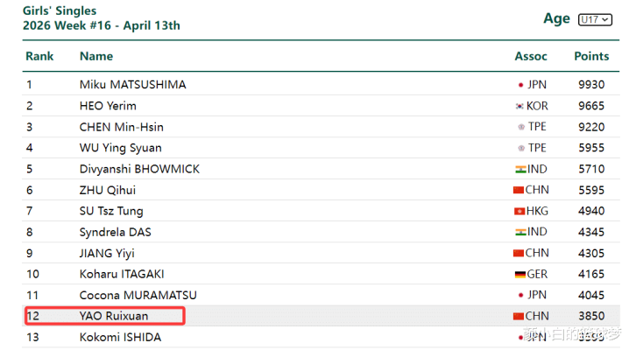Screen dimensions: 629x350
Task: Click India flag beside Divyanshi BHOWMICK
Action: (x=519, y=169)
